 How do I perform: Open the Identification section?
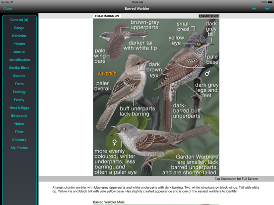coord(19,60)
